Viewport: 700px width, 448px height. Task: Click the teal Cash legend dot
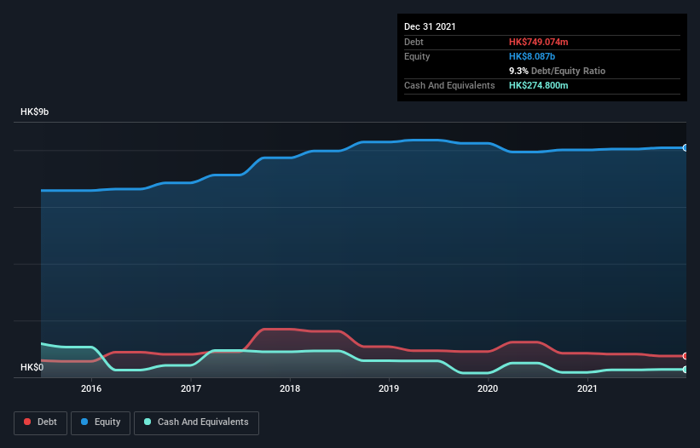(x=148, y=422)
